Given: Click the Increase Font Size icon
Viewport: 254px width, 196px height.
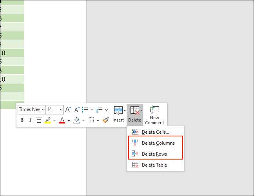Looking at the screenshot, I should pyautogui.click(x=68, y=110).
